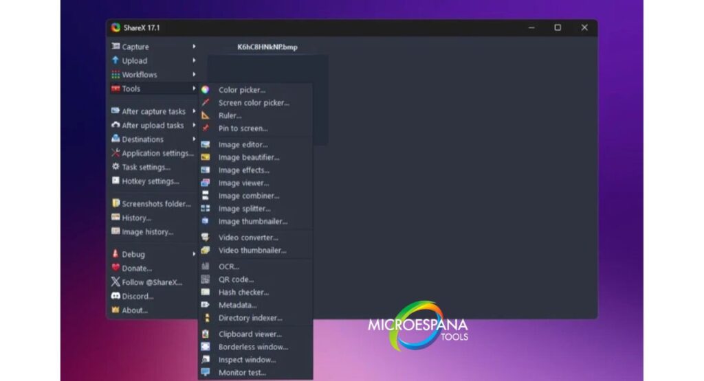Image resolution: width=704 pixels, height=381 pixels.
Task: Click the Video converter icon
Action: point(205,237)
